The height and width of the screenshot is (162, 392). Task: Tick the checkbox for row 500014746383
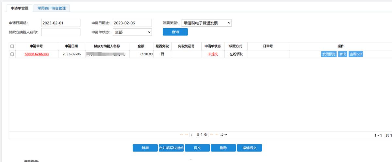coord(12,54)
